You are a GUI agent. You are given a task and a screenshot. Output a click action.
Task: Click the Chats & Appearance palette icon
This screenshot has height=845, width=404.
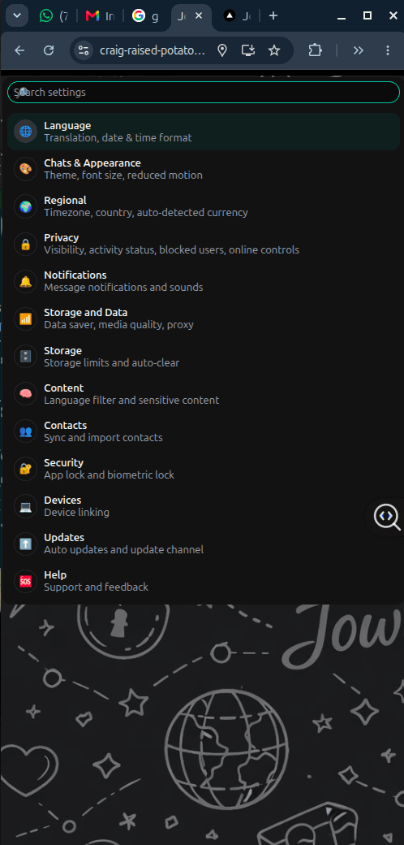pyautogui.click(x=25, y=169)
